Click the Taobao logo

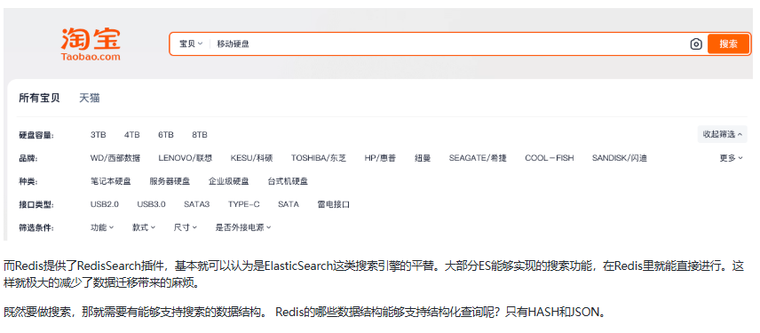[91, 45]
